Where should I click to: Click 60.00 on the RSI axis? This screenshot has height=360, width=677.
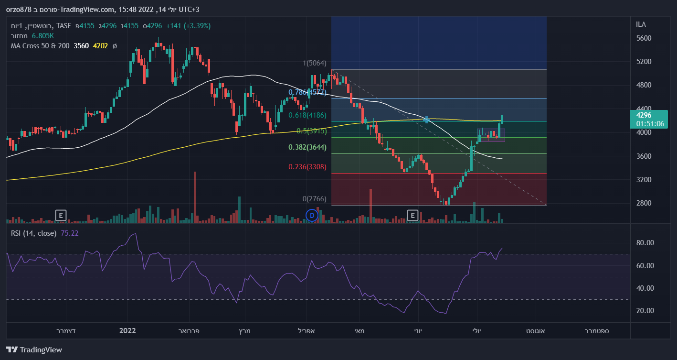[645, 266]
